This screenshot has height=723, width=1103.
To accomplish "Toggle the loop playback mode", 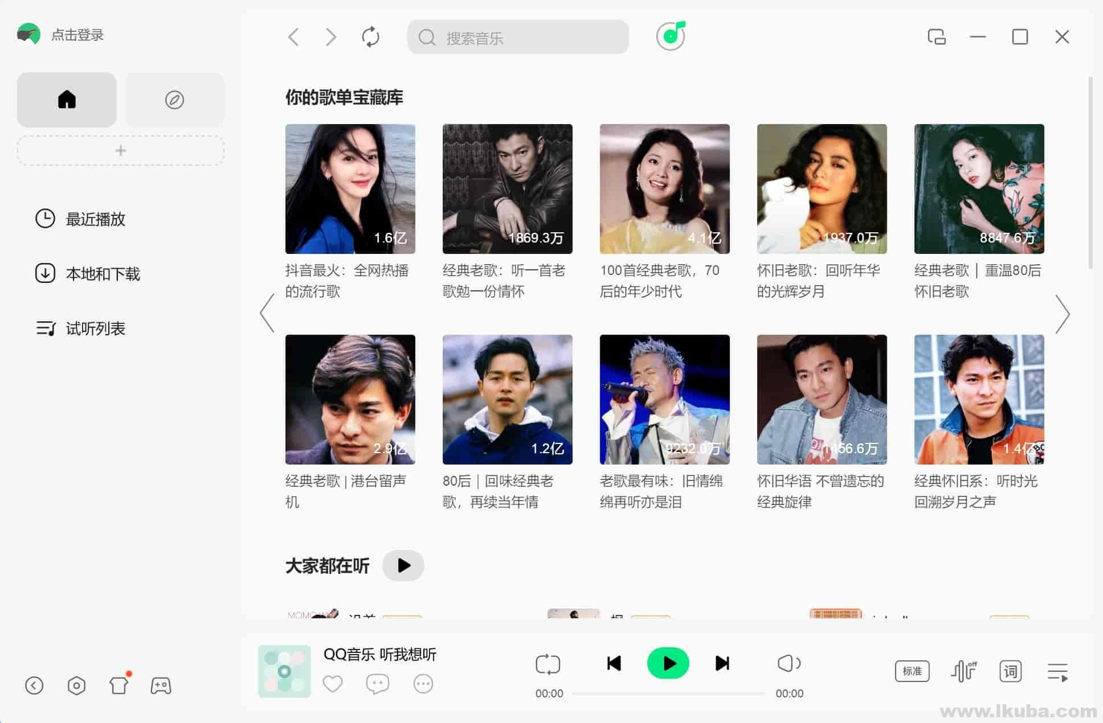I will 548,664.
